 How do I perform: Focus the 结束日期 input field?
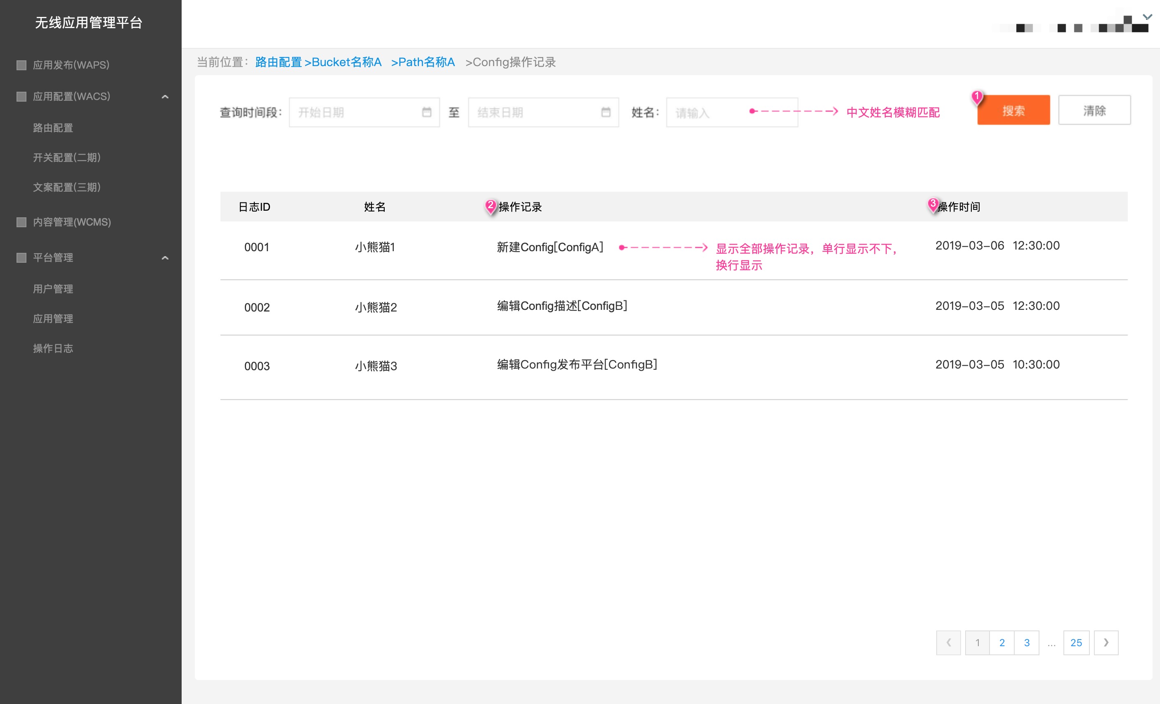pyautogui.click(x=544, y=112)
